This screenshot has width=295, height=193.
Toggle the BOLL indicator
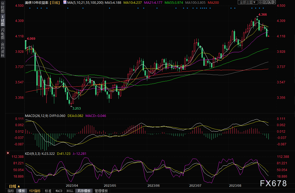pyautogui.click(x=70, y=191)
